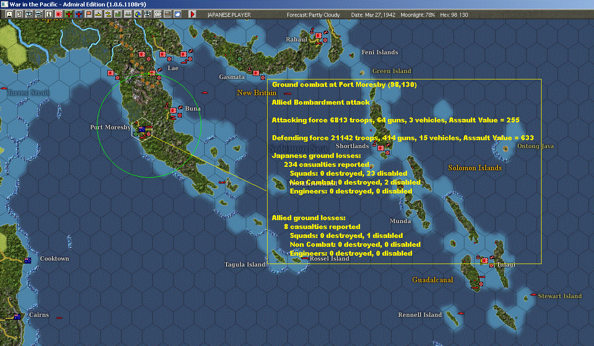Click the Solomon Islands region label
This screenshot has width=594, height=346.
pyautogui.click(x=475, y=168)
